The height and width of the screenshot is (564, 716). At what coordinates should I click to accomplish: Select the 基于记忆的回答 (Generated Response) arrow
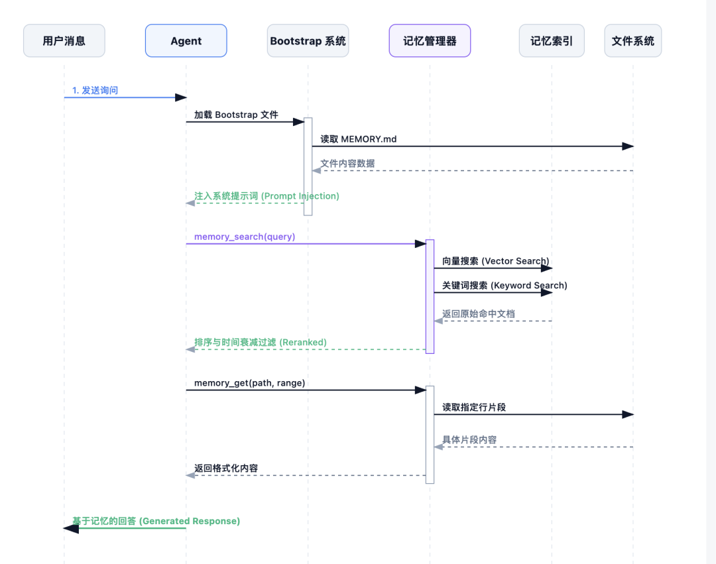(x=156, y=521)
